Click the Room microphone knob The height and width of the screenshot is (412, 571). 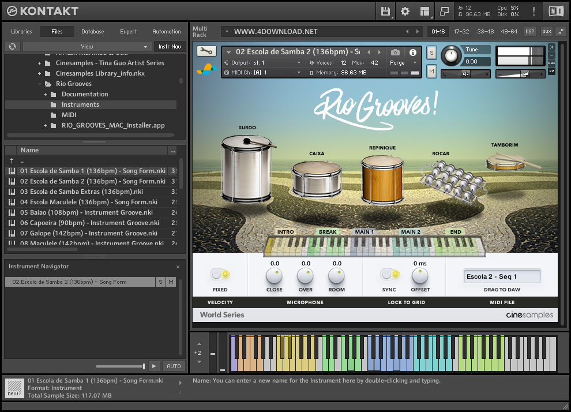[x=336, y=276]
